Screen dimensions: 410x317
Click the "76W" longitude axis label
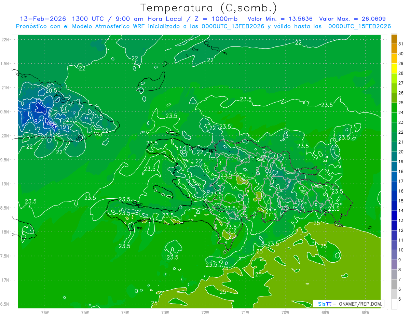coord(45,312)
